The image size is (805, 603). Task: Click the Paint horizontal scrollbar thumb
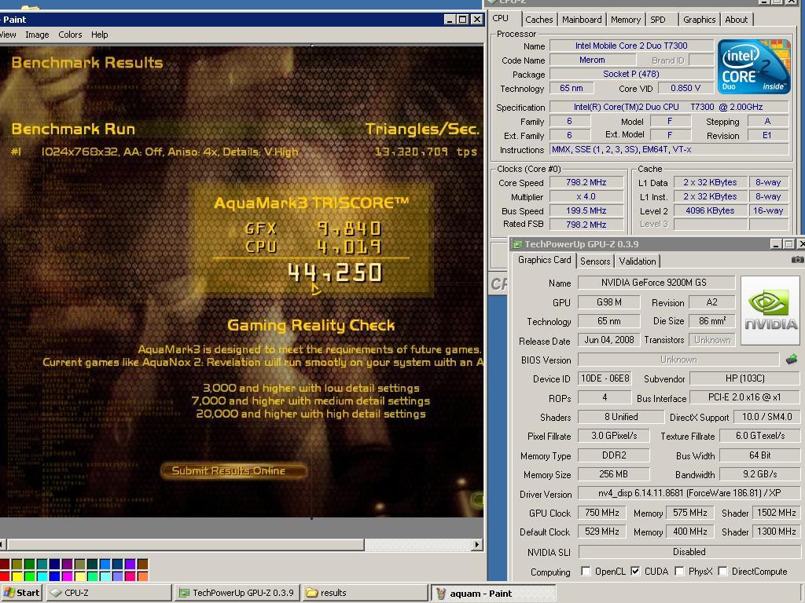(x=186, y=544)
